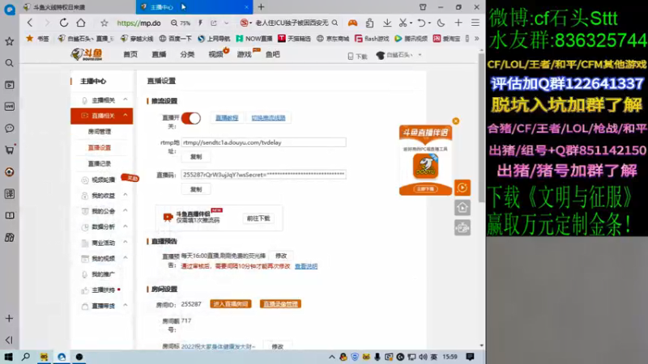The width and height of the screenshot is (648, 364).
Task: Click the browser back arrow
Action: 30,23
